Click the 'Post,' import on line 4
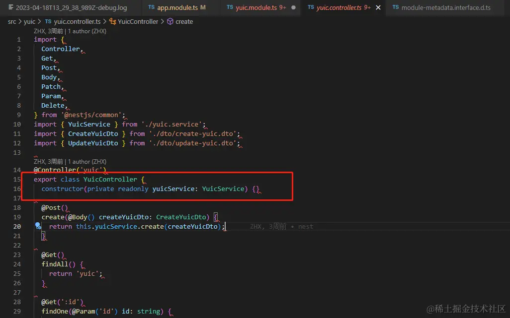510x318 pixels. coord(50,67)
